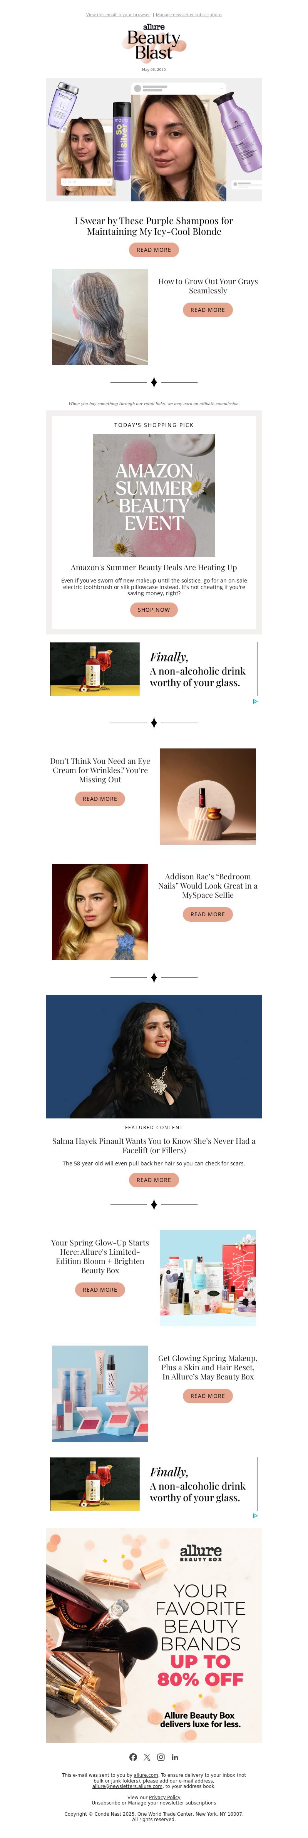Click Read More under purple shampoos article
Screen dimensions: 308x1838
tap(154, 250)
